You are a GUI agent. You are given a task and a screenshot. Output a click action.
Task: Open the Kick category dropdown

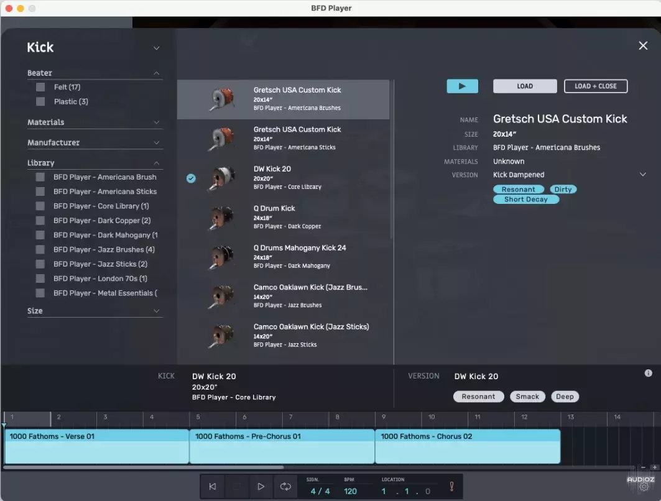pyautogui.click(x=156, y=47)
